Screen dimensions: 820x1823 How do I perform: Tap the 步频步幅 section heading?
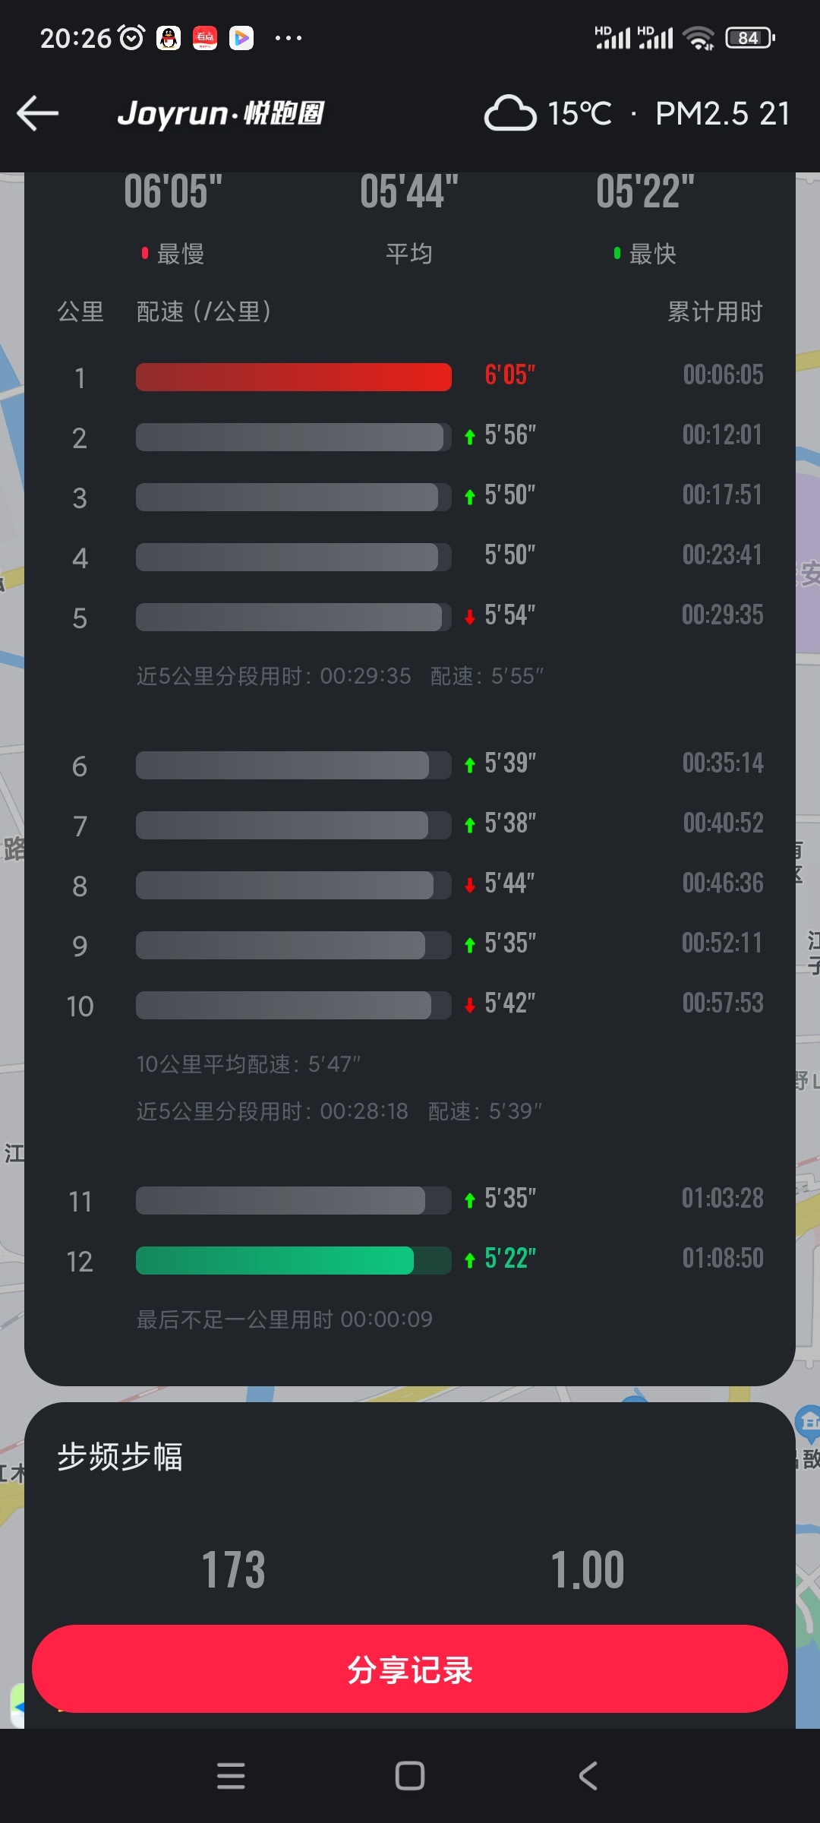(120, 1457)
